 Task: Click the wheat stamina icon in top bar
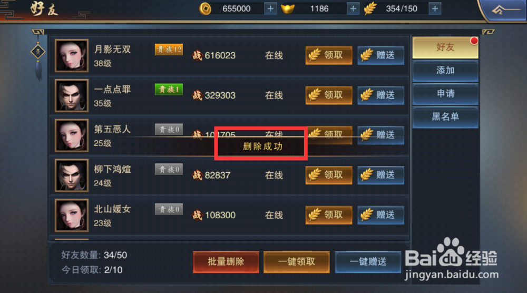(370, 9)
